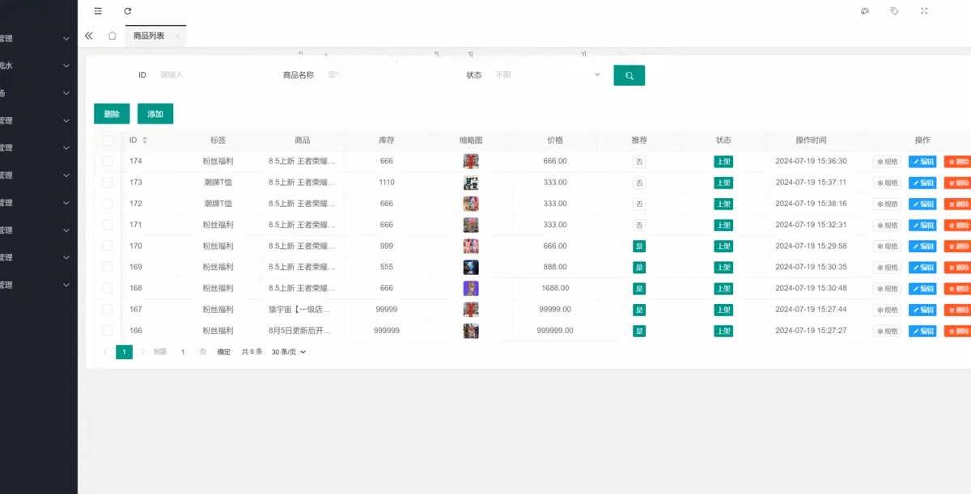The image size is (971, 494).
Task: Select the checkbox for row ID 169
Action: [108, 267]
